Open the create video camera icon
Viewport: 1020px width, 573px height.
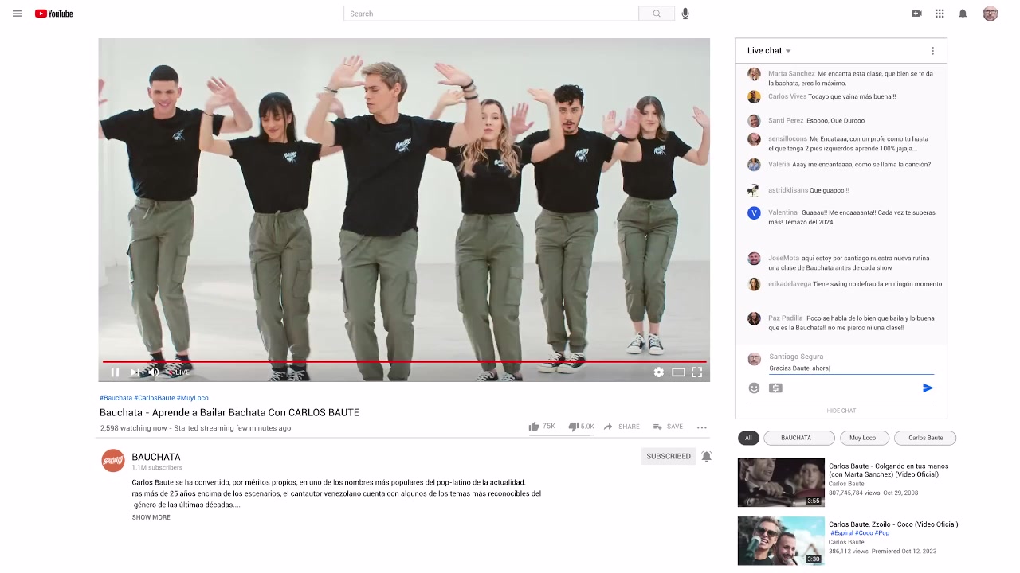click(916, 14)
